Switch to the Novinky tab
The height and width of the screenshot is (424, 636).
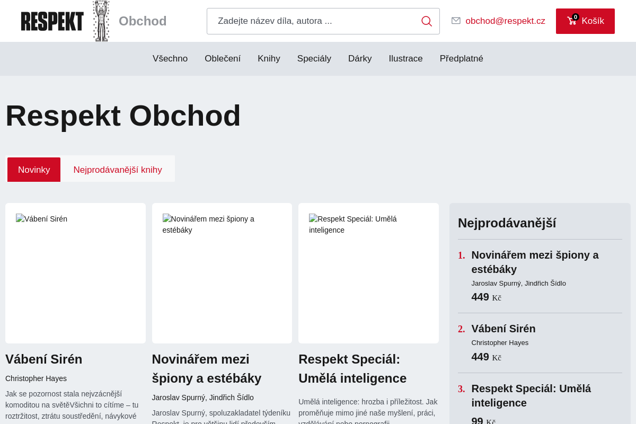click(x=34, y=170)
